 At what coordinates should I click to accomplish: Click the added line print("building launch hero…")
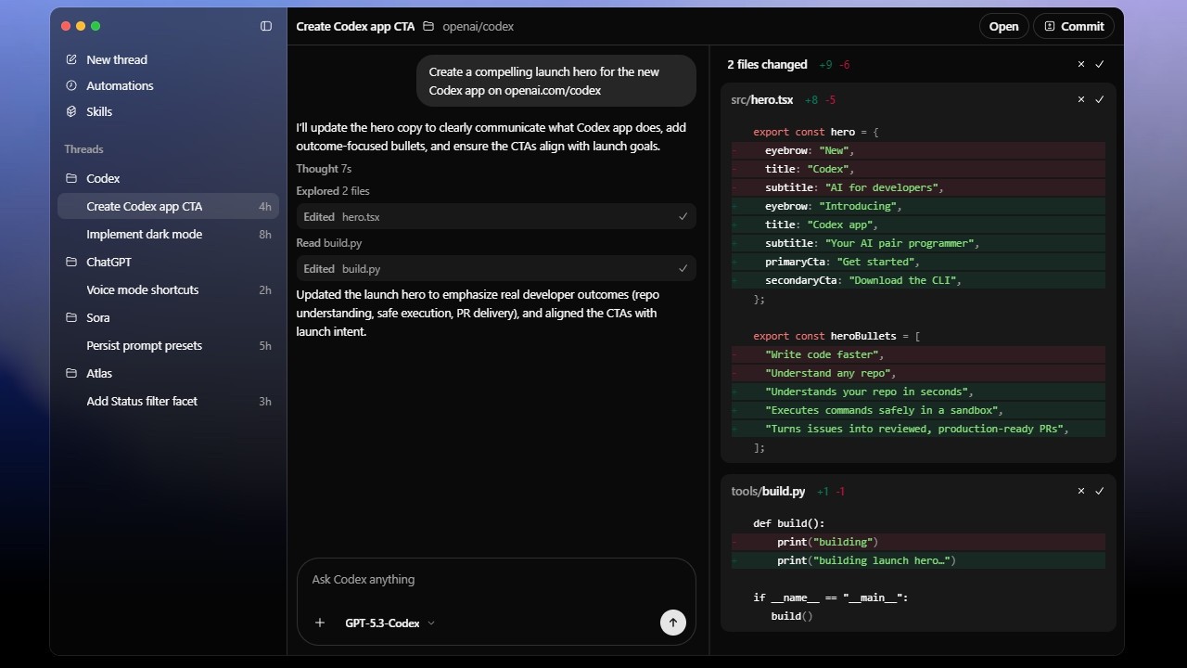pos(918,560)
